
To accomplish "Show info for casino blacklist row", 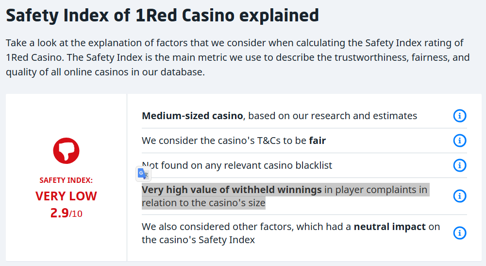I will coord(460,165).
